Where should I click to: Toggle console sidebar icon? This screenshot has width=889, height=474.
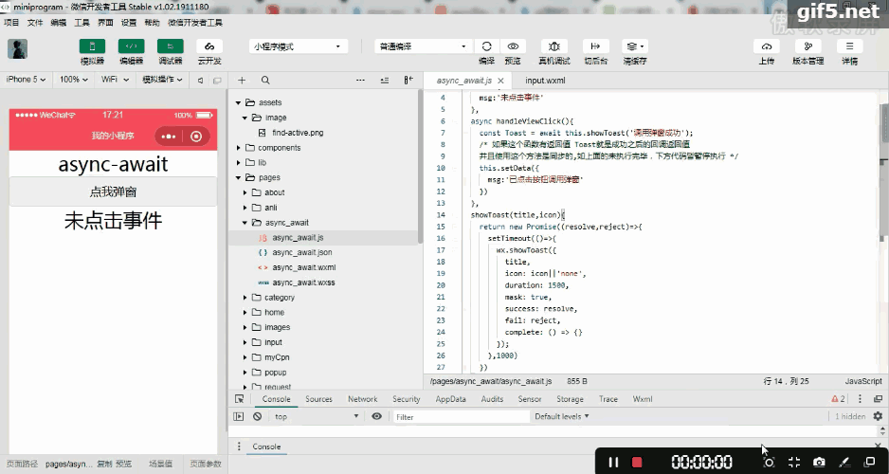point(239,416)
